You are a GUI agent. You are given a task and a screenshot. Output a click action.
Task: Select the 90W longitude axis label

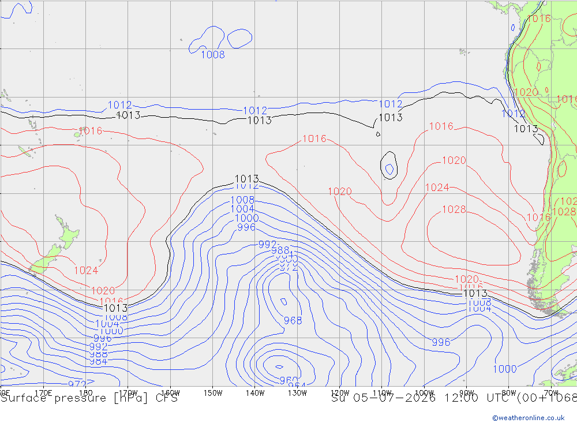pyautogui.click(x=467, y=393)
